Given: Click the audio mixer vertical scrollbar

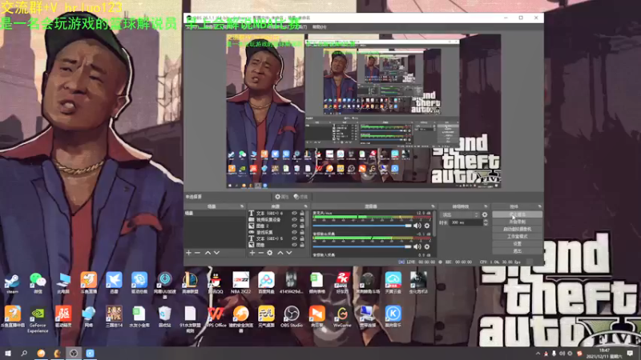Looking at the screenshot, I should click(434, 224).
